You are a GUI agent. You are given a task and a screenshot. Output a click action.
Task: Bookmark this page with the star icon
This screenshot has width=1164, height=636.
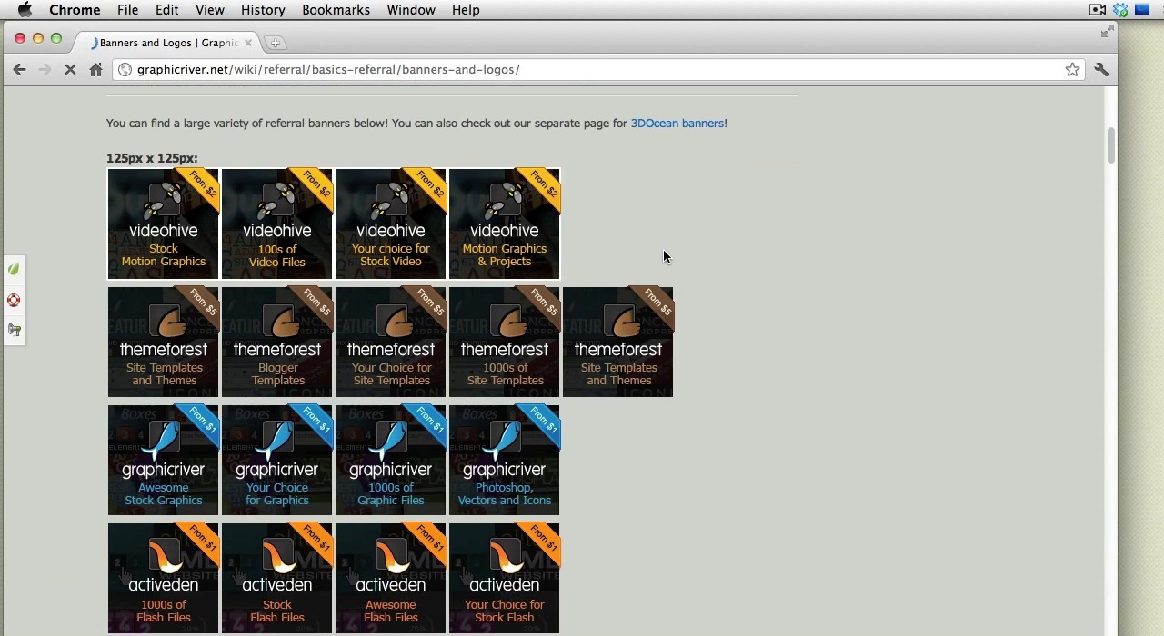point(1073,70)
